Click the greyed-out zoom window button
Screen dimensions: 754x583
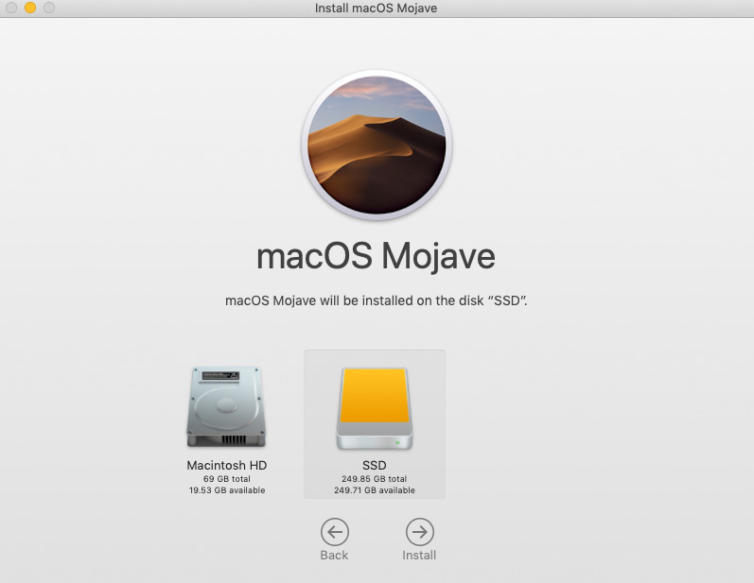[49, 8]
